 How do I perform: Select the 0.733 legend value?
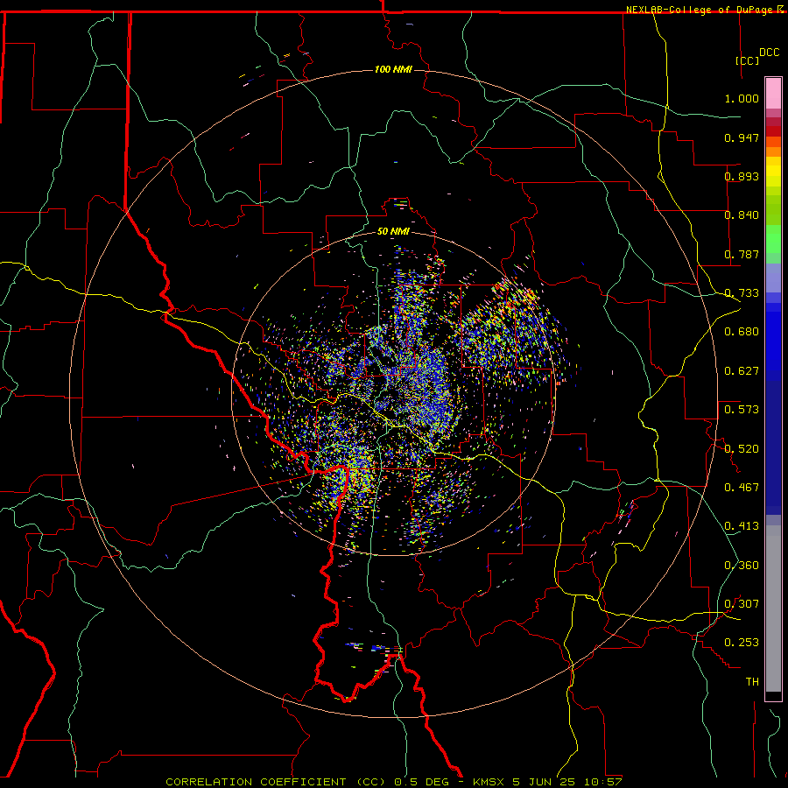click(742, 293)
